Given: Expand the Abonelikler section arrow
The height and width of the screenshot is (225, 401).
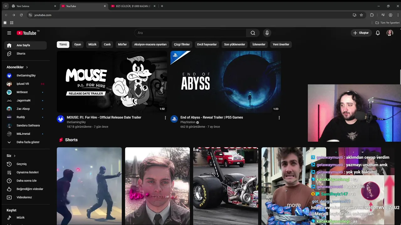Looking at the screenshot, I should click(x=27, y=67).
